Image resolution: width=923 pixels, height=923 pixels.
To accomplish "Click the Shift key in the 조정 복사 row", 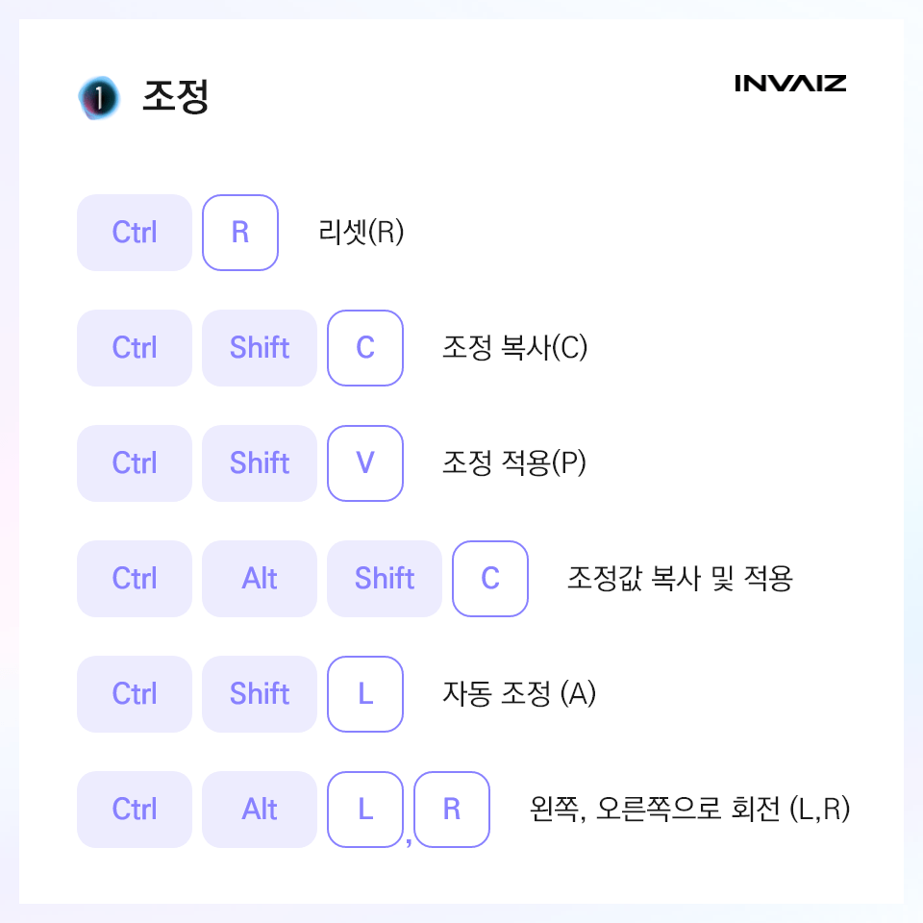I will [259, 348].
